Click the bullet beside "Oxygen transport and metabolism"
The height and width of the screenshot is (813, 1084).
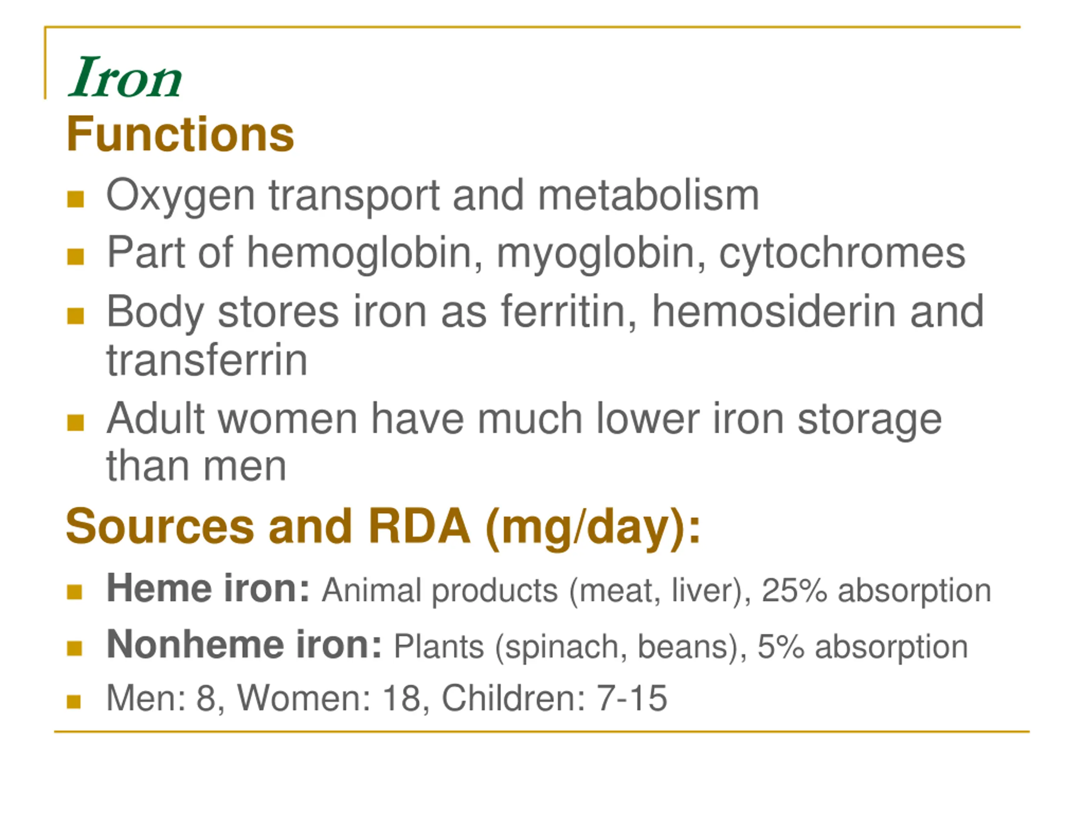pos(75,199)
